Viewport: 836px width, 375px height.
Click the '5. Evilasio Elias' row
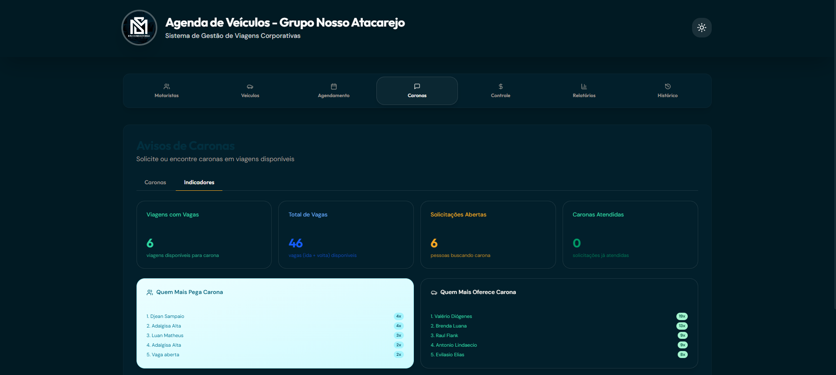coord(559,355)
